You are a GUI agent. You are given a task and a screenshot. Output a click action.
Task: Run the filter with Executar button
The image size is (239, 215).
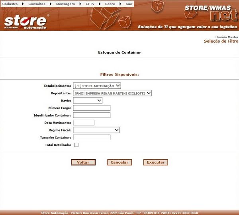(x=155, y=162)
